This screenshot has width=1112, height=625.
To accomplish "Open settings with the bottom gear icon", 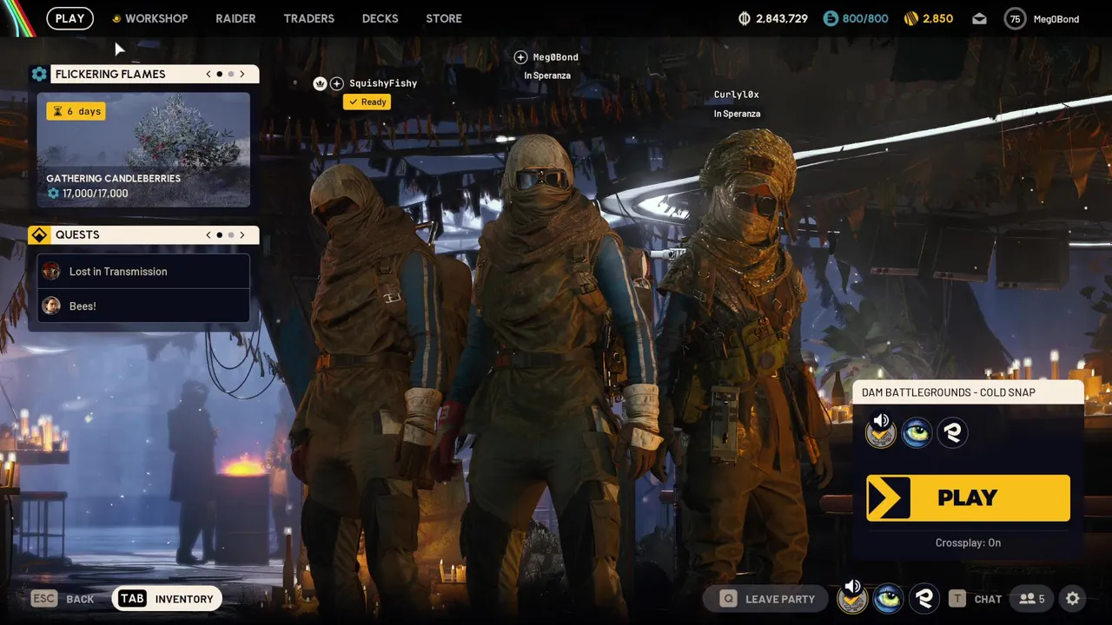I will point(1073,598).
